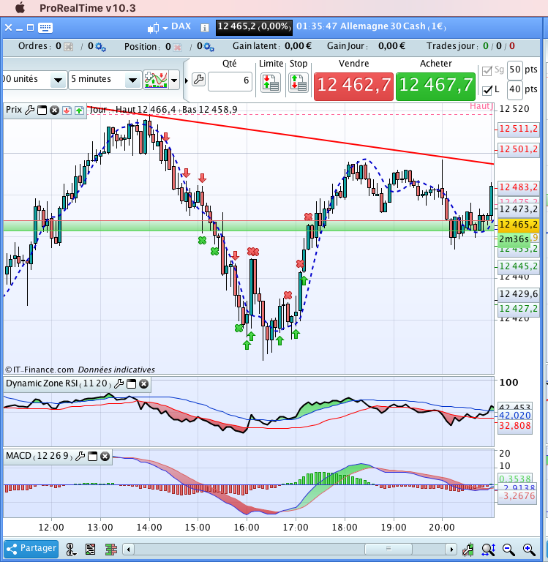Click the 50 pts stop distance field
This screenshot has height=562, width=548.
tap(514, 70)
